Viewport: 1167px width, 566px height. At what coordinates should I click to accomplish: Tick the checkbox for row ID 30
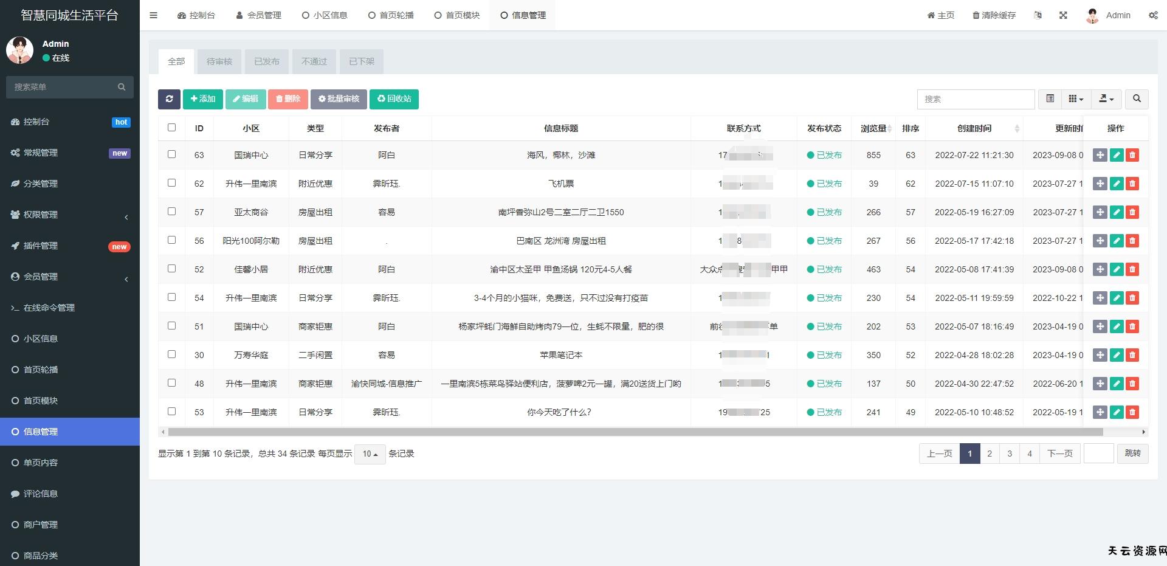[171, 354]
